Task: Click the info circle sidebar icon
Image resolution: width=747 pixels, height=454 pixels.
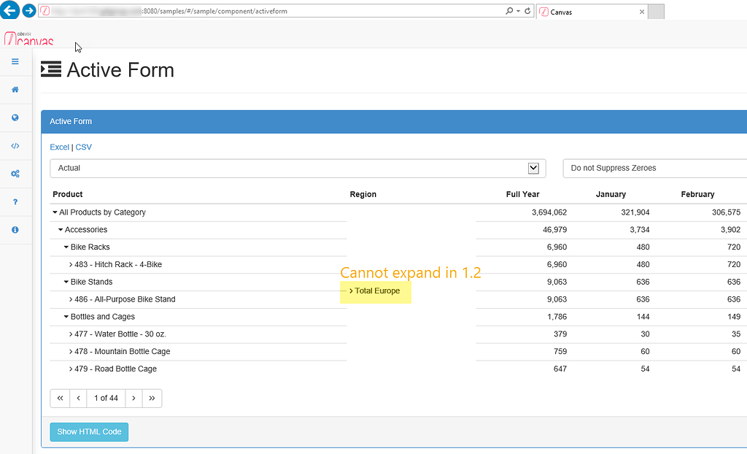Action: (x=15, y=230)
